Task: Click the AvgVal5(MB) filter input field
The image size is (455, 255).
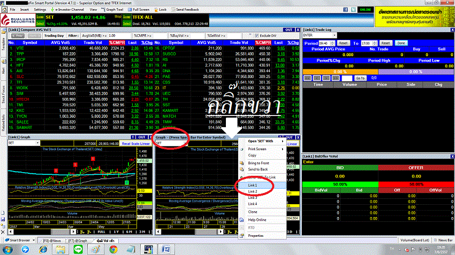Action: pyautogui.click(x=119, y=36)
